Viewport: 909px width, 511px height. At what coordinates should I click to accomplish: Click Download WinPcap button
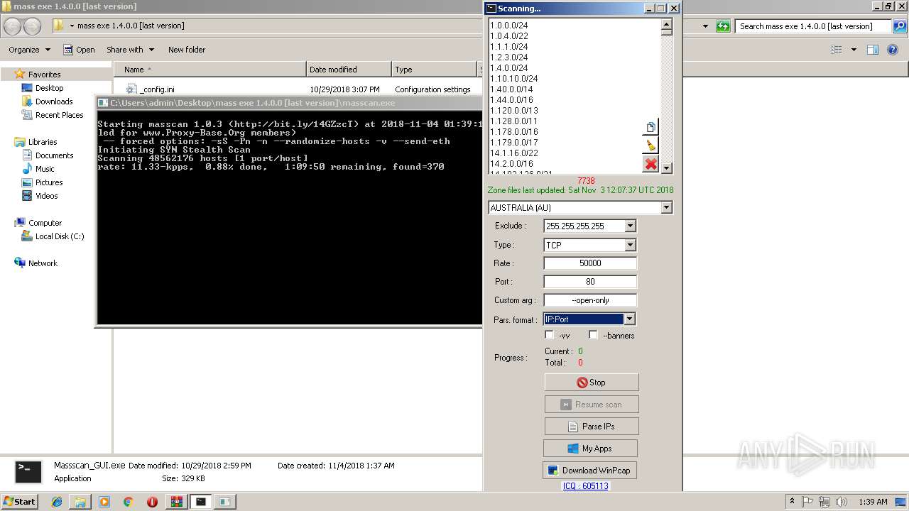pyautogui.click(x=590, y=471)
